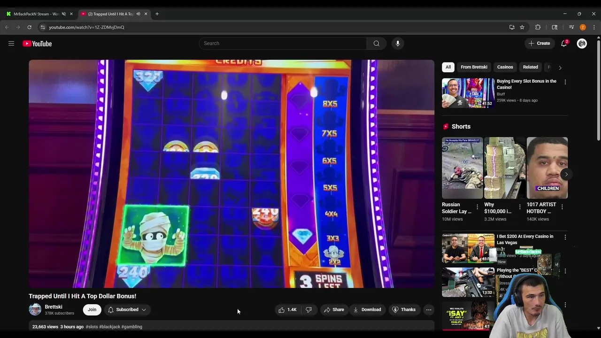Close the Trapped Until I Hit tab
The width and height of the screenshot is (601, 338).
pos(146,14)
